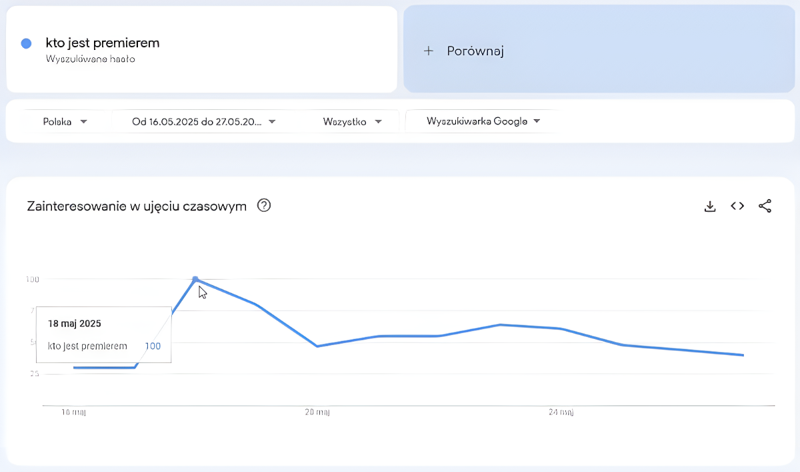The height and width of the screenshot is (472, 800).
Task: Edit the 'kto jest premierem' search term
Action: point(103,43)
